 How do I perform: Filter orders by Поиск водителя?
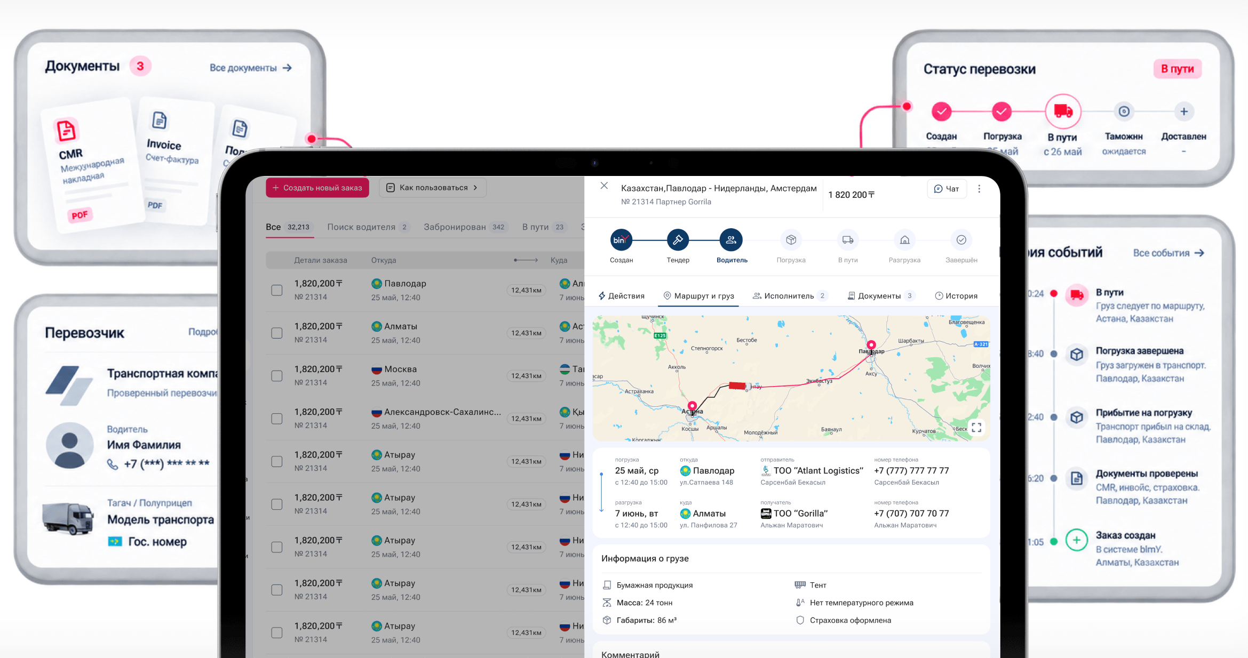[x=368, y=227]
